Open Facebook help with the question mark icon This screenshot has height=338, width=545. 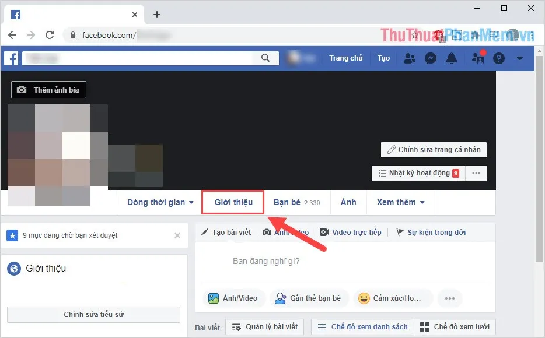(498, 58)
